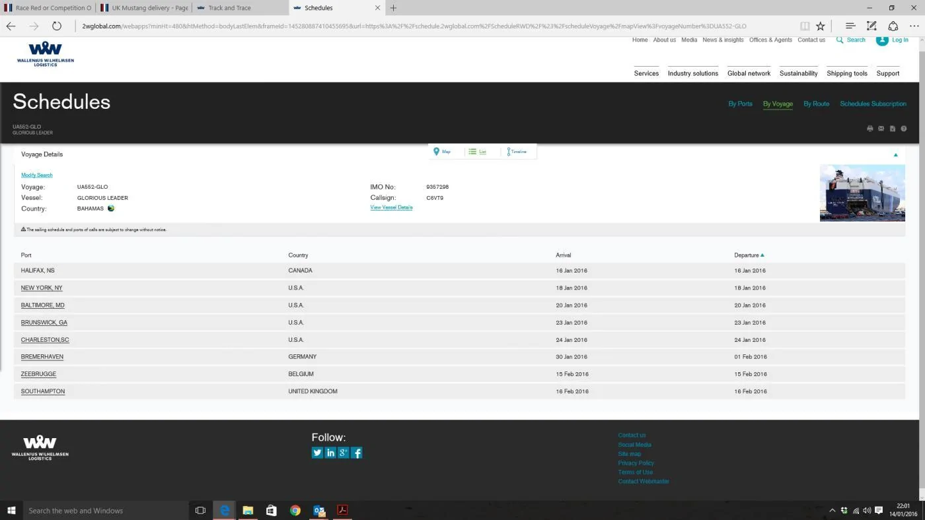Open the Windows Start menu

coord(11,510)
